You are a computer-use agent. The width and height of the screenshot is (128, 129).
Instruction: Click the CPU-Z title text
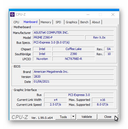click(x=21, y=14)
